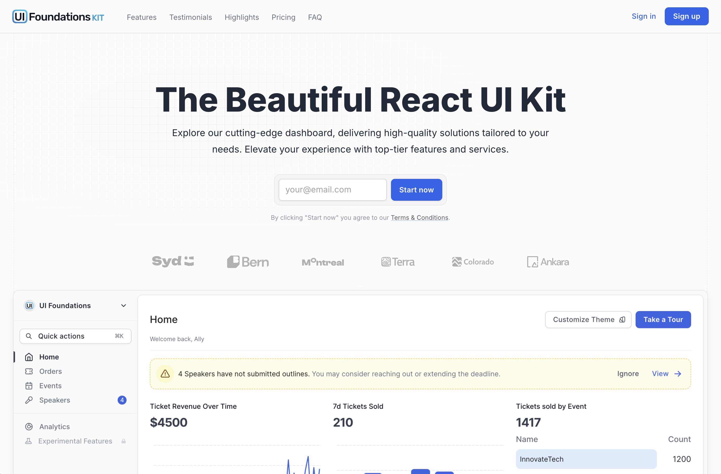Image resolution: width=721 pixels, height=474 pixels.
Task: Click the UI Foundations Kit logo
Action: 58,17
